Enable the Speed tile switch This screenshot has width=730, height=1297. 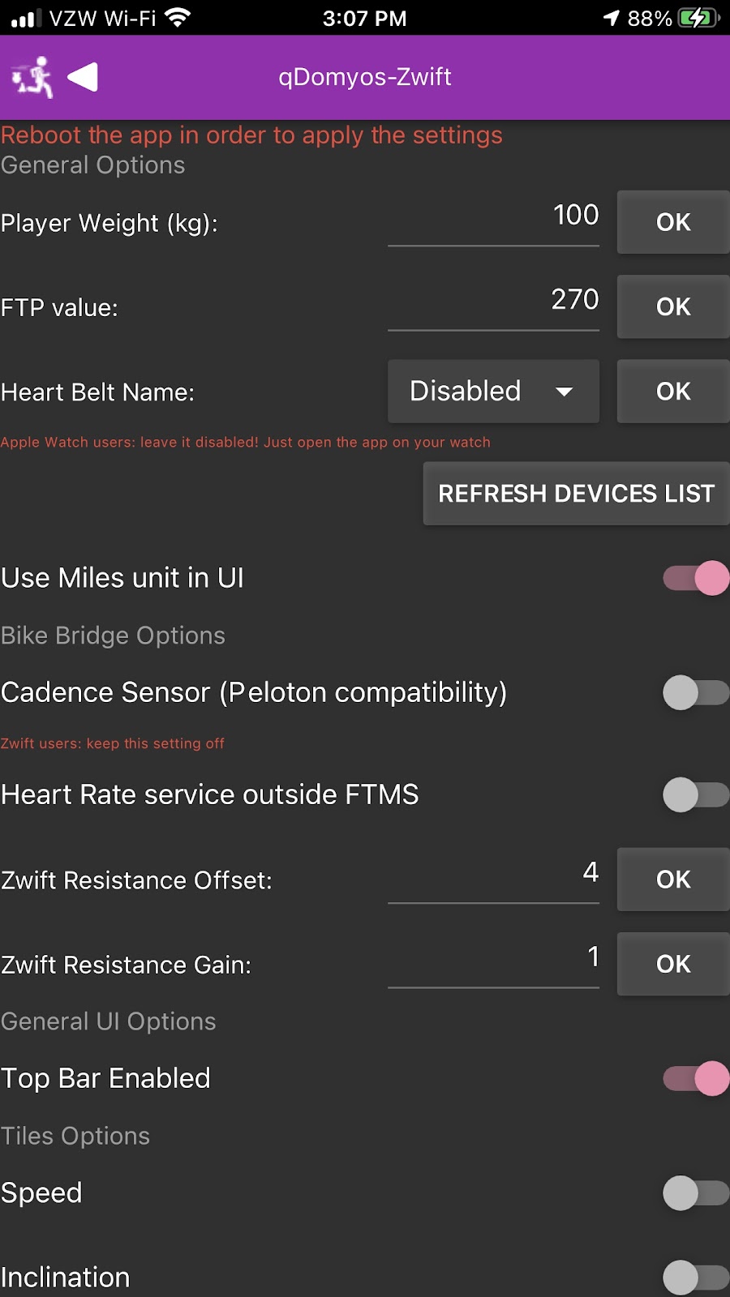click(696, 1192)
